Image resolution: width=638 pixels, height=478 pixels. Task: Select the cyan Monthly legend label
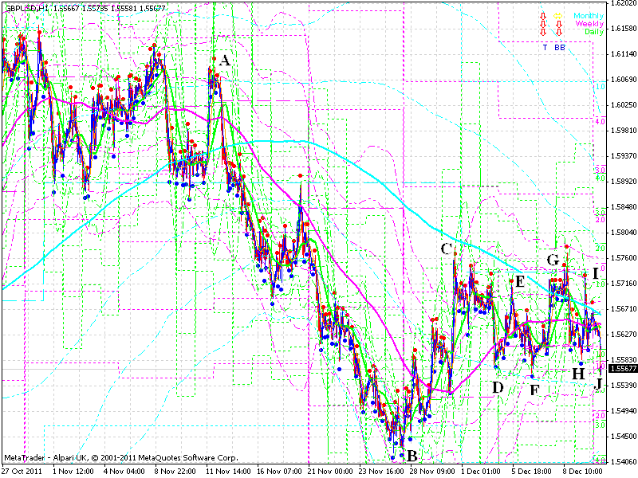589,16
